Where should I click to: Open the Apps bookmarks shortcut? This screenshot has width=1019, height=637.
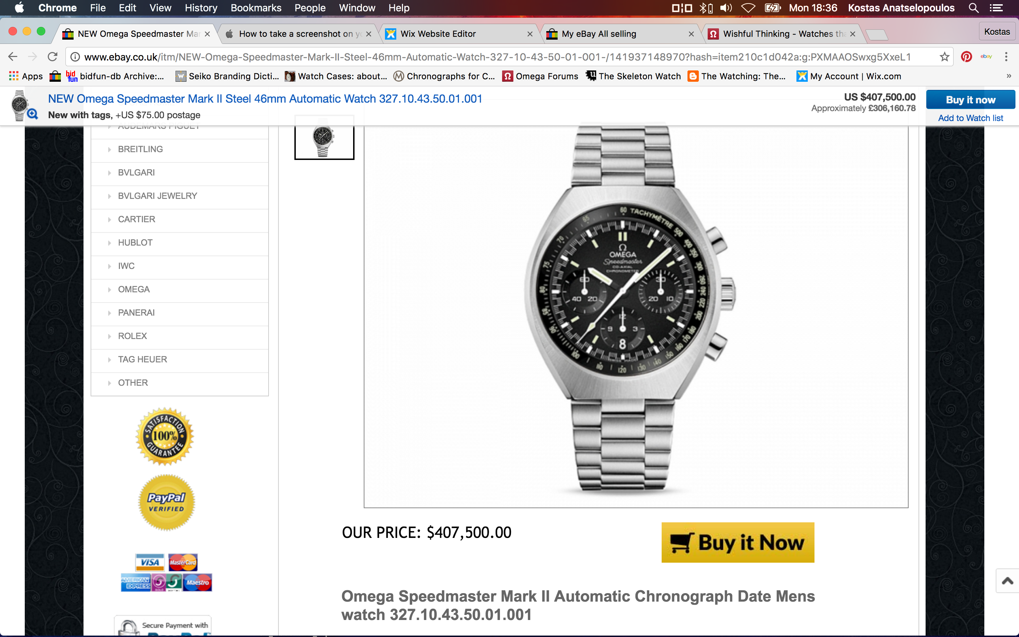(26, 76)
